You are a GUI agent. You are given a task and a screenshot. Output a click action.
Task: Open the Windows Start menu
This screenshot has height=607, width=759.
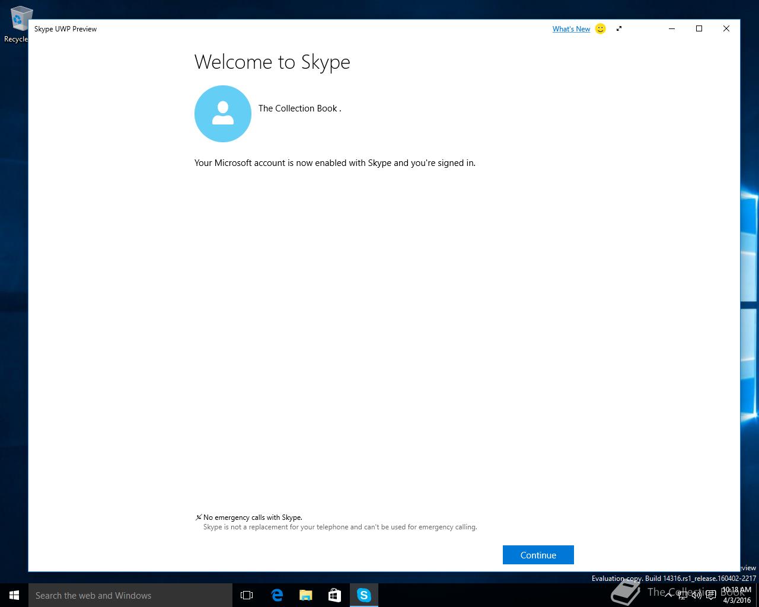[x=14, y=595]
